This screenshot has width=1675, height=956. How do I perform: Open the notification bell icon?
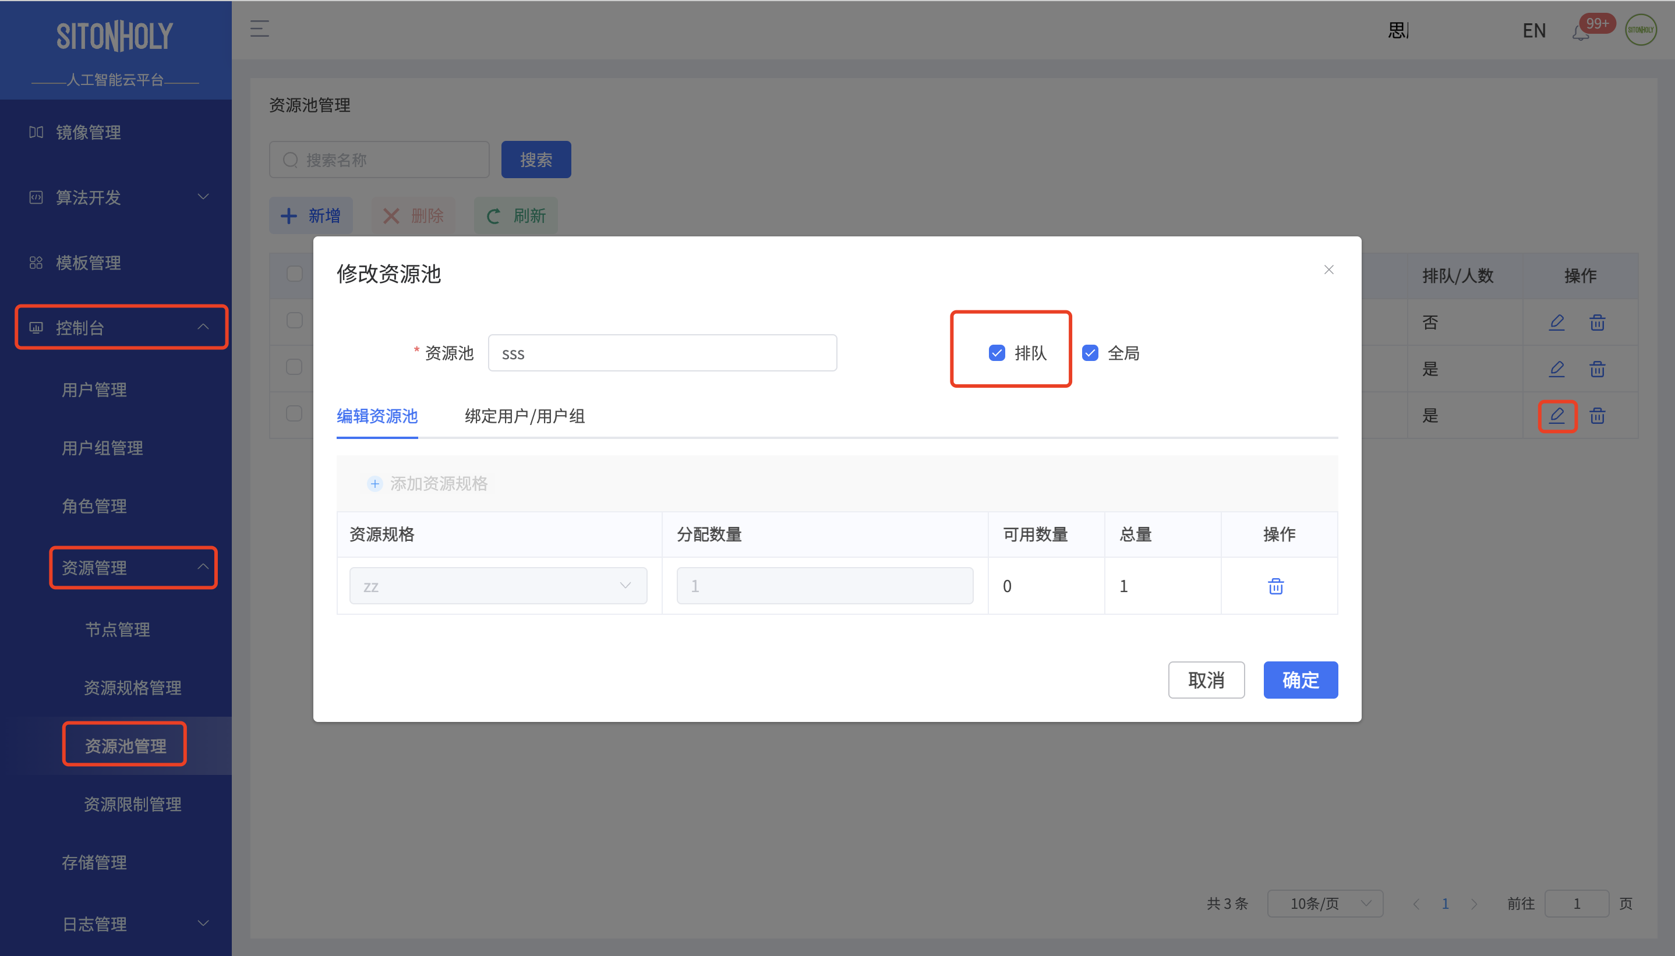pos(1581,32)
